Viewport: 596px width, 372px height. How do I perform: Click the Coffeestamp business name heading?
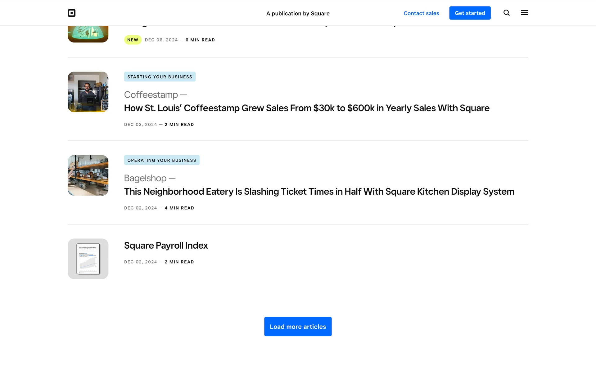point(151,95)
